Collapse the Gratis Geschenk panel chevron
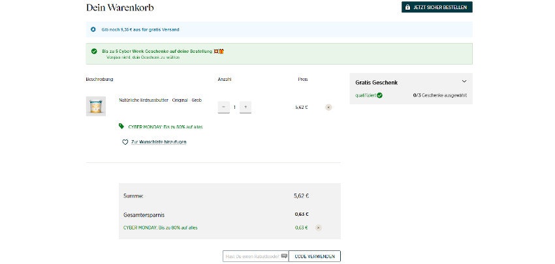The width and height of the screenshot is (555, 264). [464, 81]
